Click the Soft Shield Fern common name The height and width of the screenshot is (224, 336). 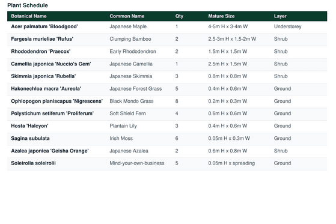(127, 114)
